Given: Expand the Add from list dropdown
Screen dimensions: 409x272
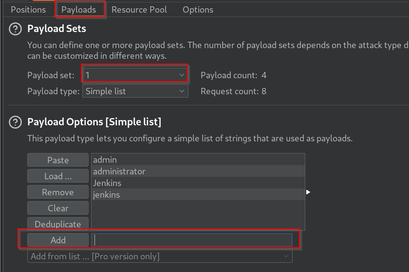Looking at the screenshot, I should point(160,256).
